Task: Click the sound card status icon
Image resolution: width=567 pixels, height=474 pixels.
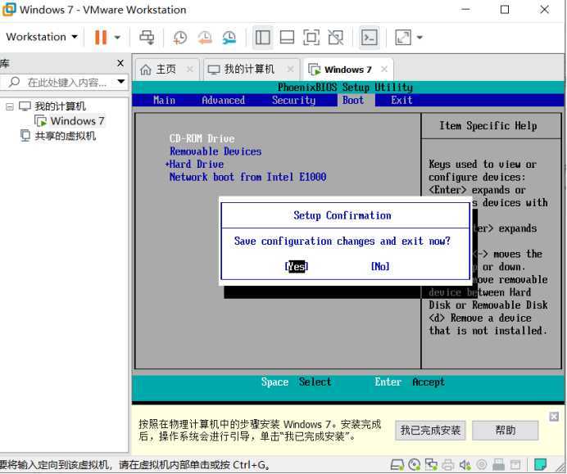Action: pyautogui.click(x=465, y=464)
